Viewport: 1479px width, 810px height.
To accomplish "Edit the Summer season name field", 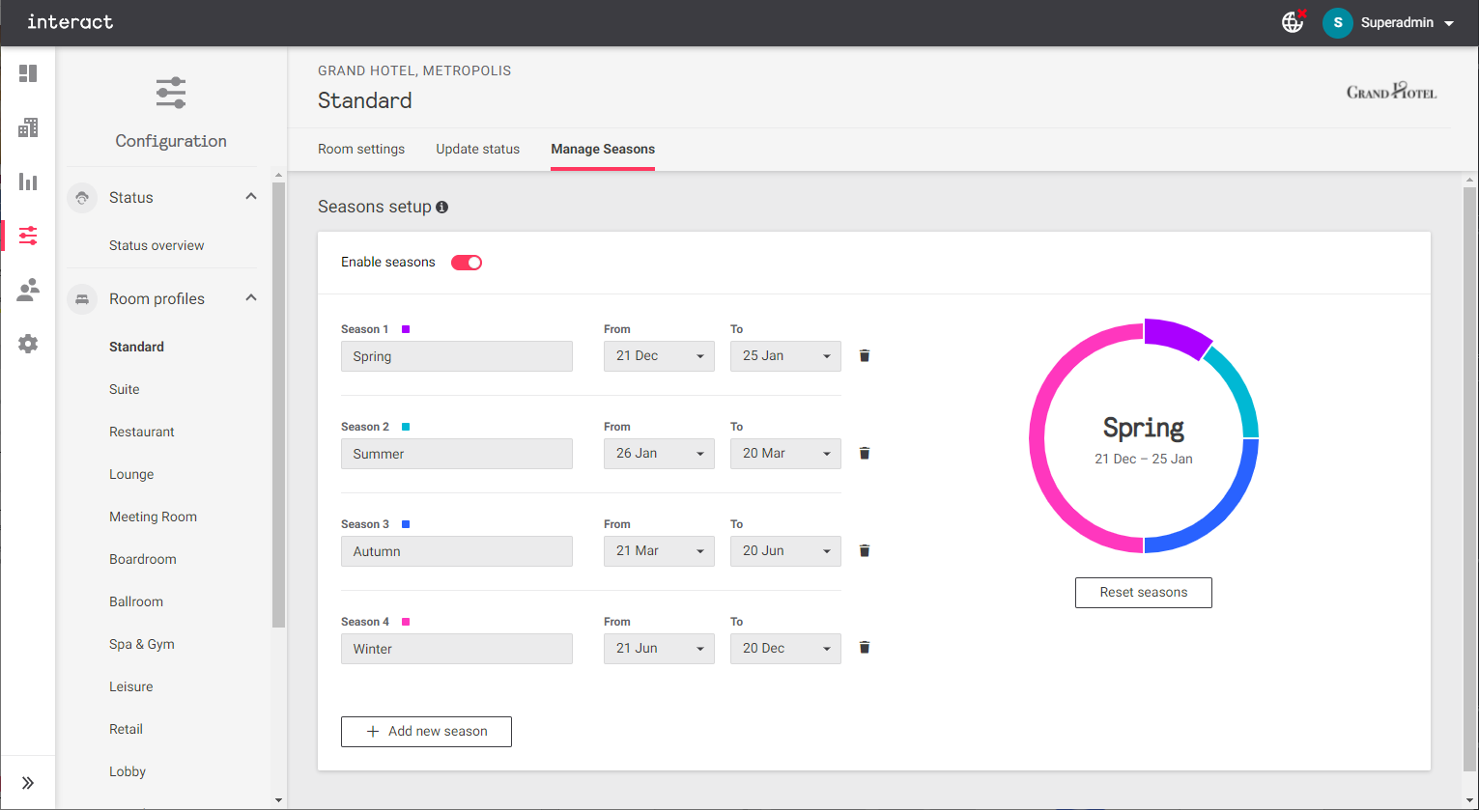I will point(457,454).
